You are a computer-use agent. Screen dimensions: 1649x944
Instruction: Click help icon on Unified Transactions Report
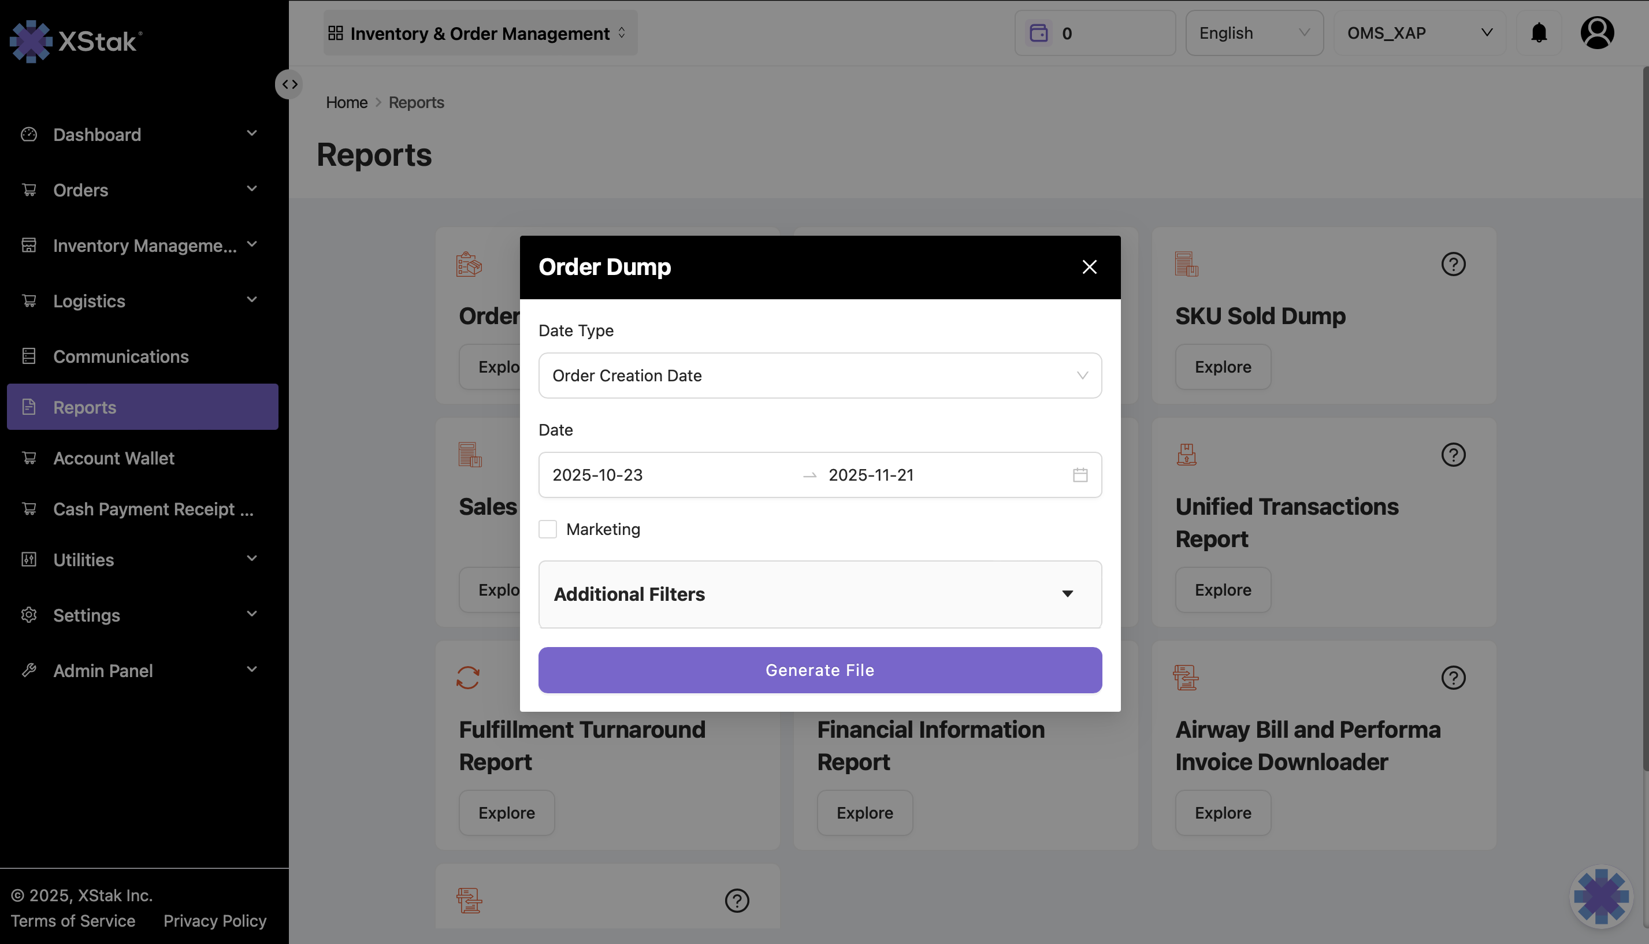(x=1453, y=455)
